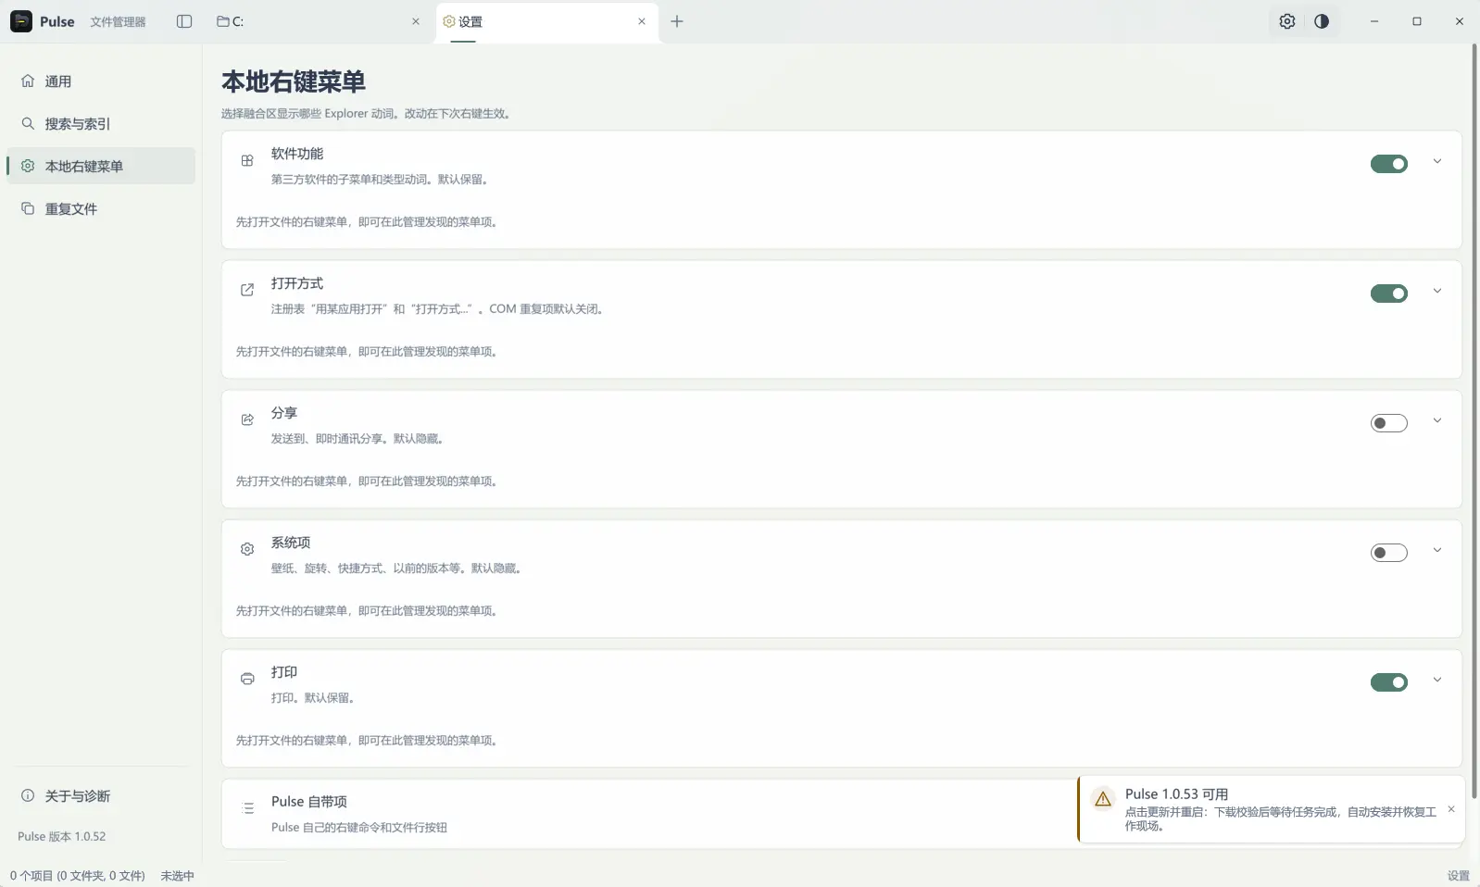The width and height of the screenshot is (1480, 887).
Task: Click the 打印 printer icon
Action: tap(247, 679)
